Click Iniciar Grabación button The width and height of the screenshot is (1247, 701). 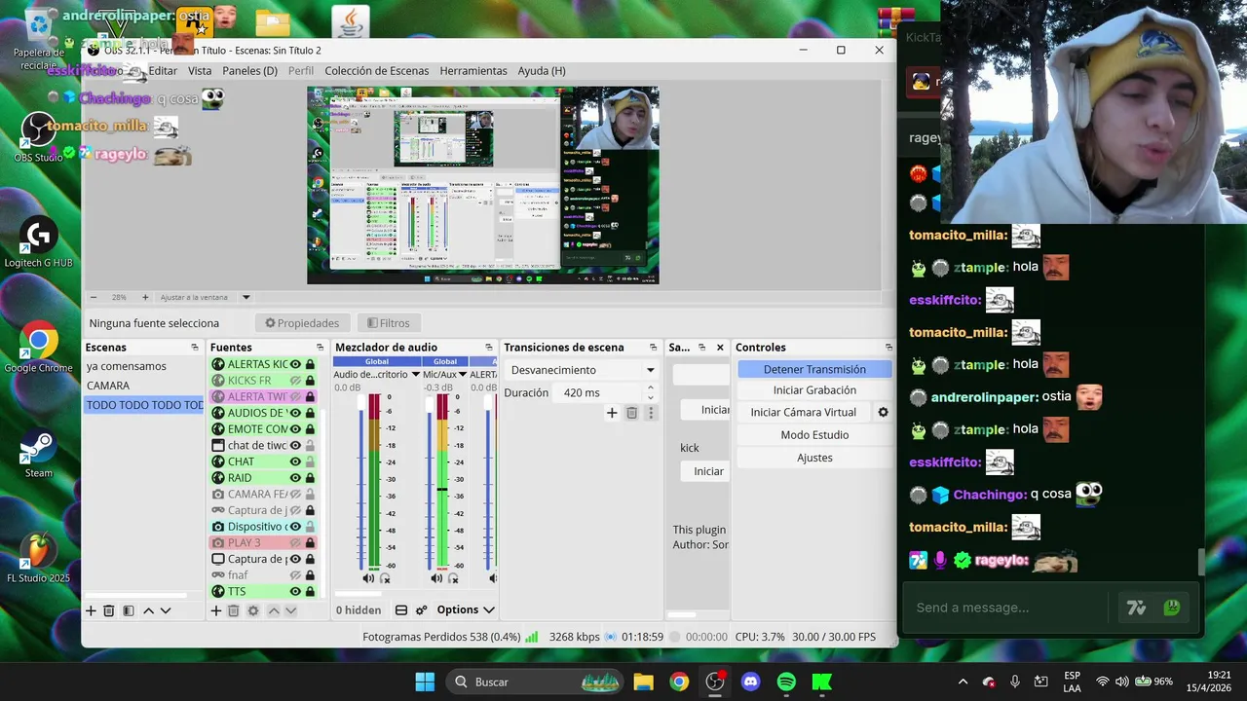814,390
